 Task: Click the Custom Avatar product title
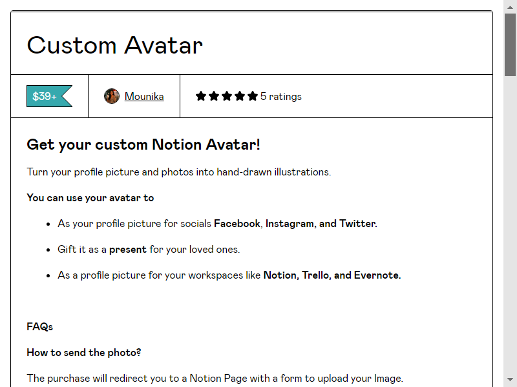[115, 45]
